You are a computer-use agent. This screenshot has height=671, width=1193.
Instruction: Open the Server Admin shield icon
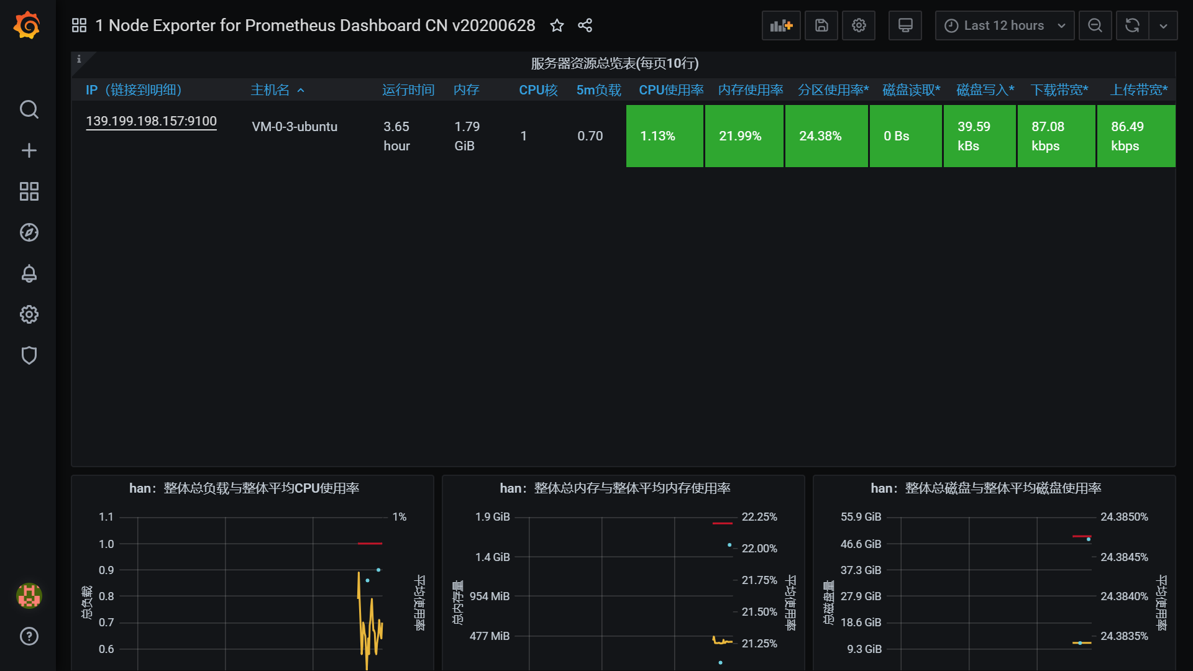click(29, 355)
